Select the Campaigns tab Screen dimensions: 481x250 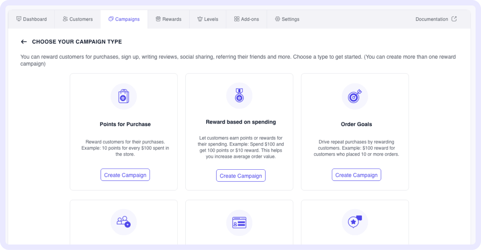point(124,19)
